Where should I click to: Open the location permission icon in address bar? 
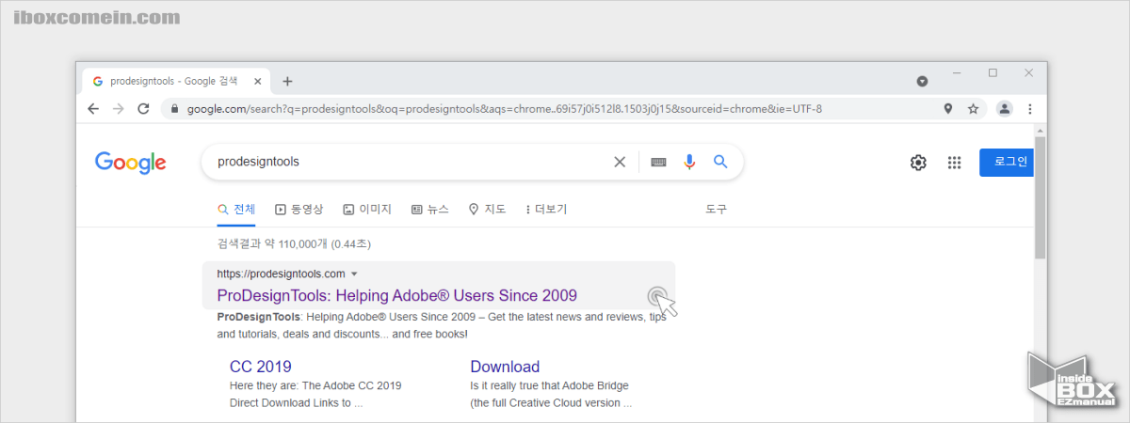click(x=948, y=109)
